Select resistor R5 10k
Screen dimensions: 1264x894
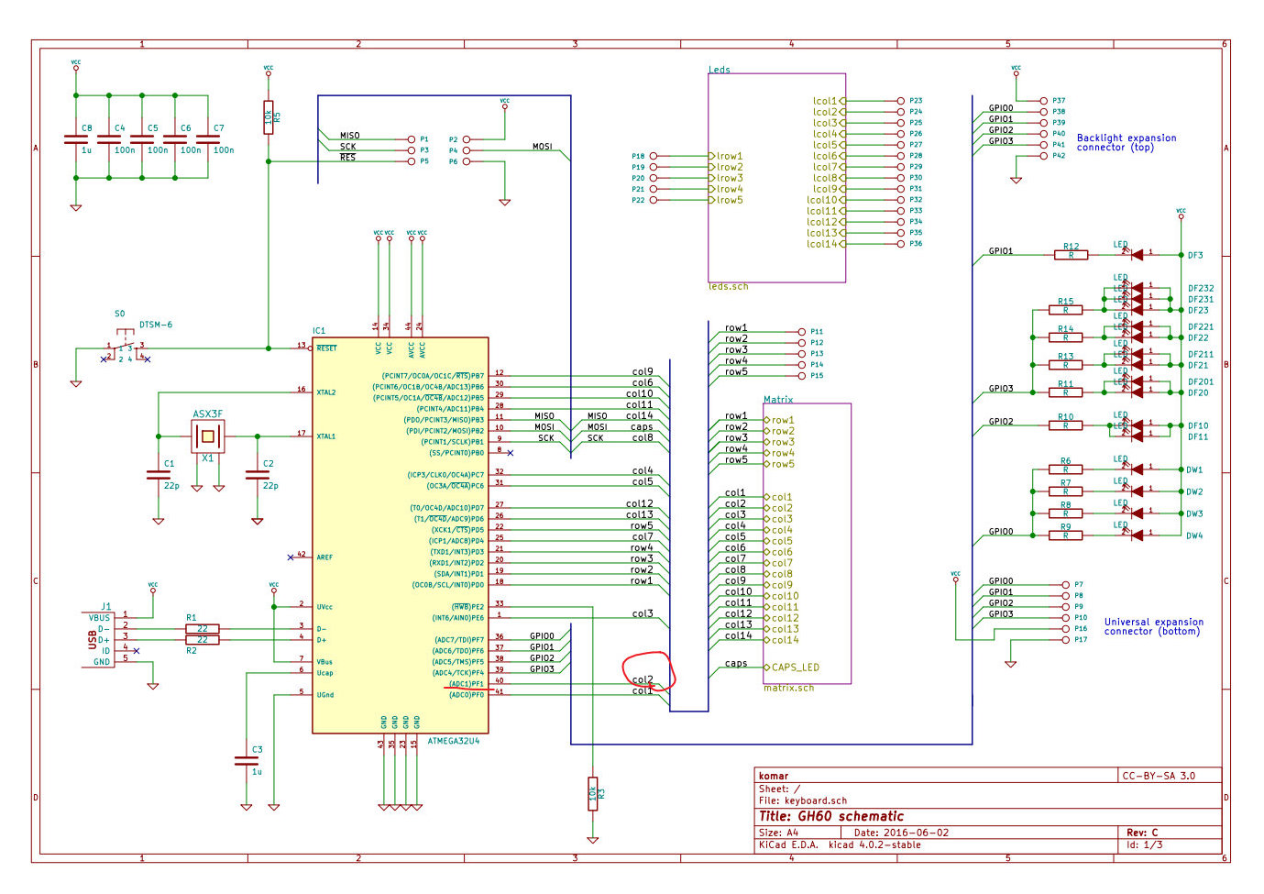pyautogui.click(x=269, y=117)
